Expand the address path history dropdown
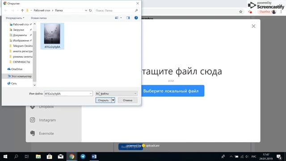The image size is (286, 161). click(86, 10)
